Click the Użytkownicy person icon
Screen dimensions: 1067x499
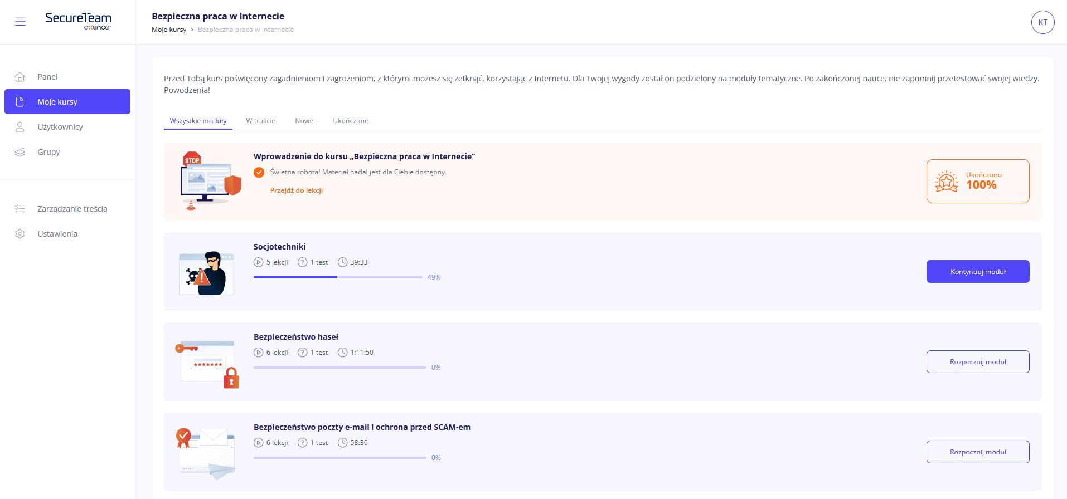[x=20, y=127]
